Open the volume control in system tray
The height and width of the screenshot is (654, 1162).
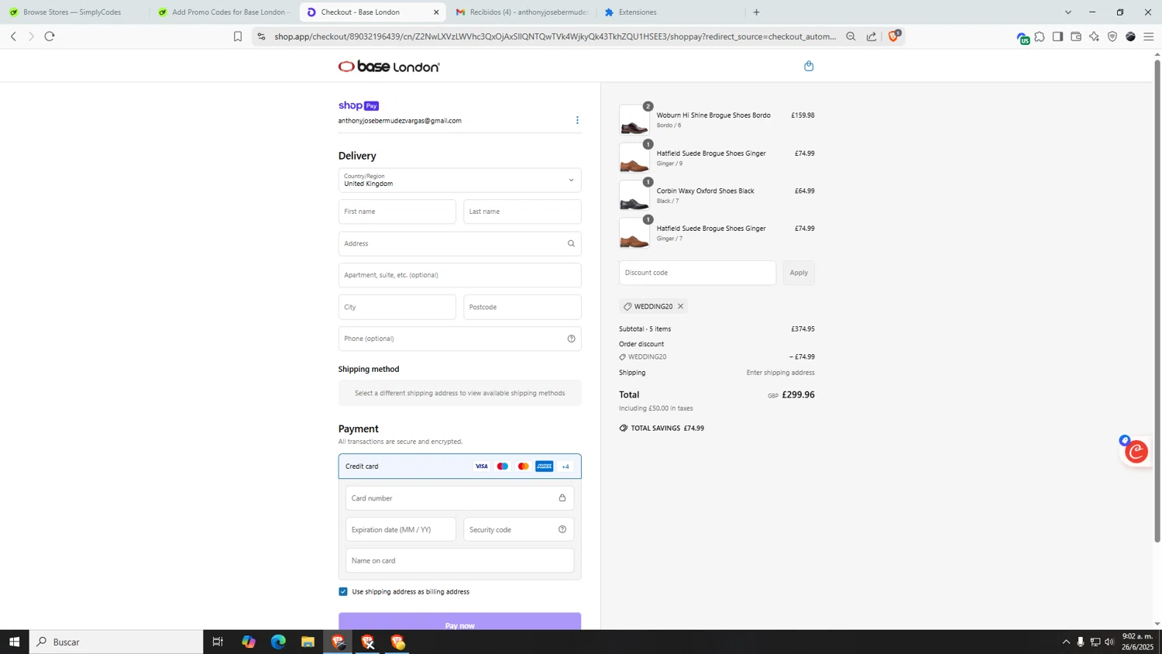(x=1109, y=642)
